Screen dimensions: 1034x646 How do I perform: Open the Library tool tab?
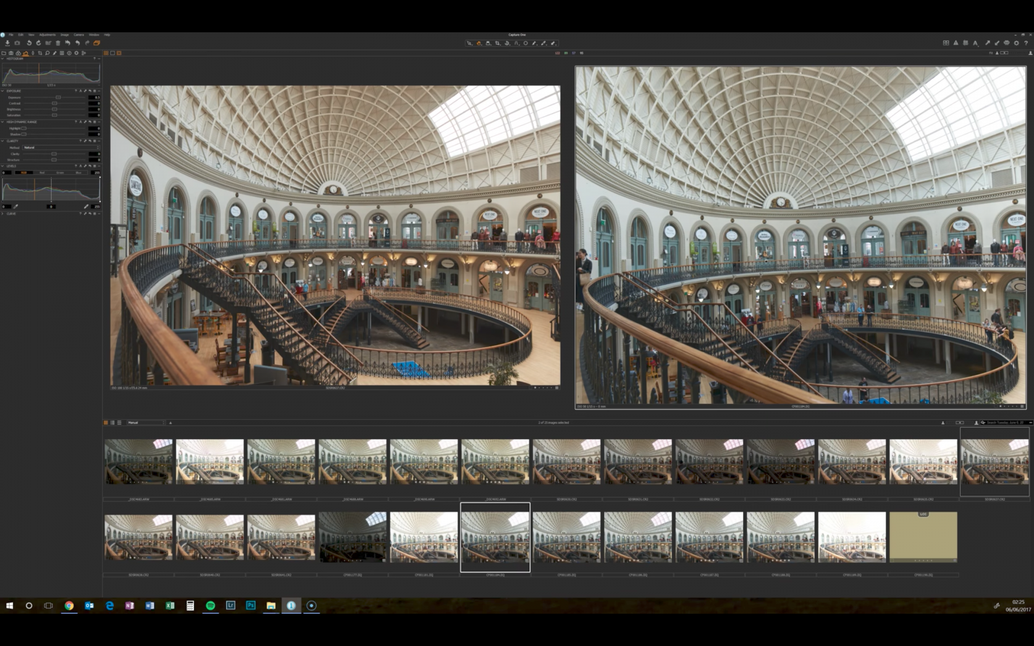(x=5, y=53)
